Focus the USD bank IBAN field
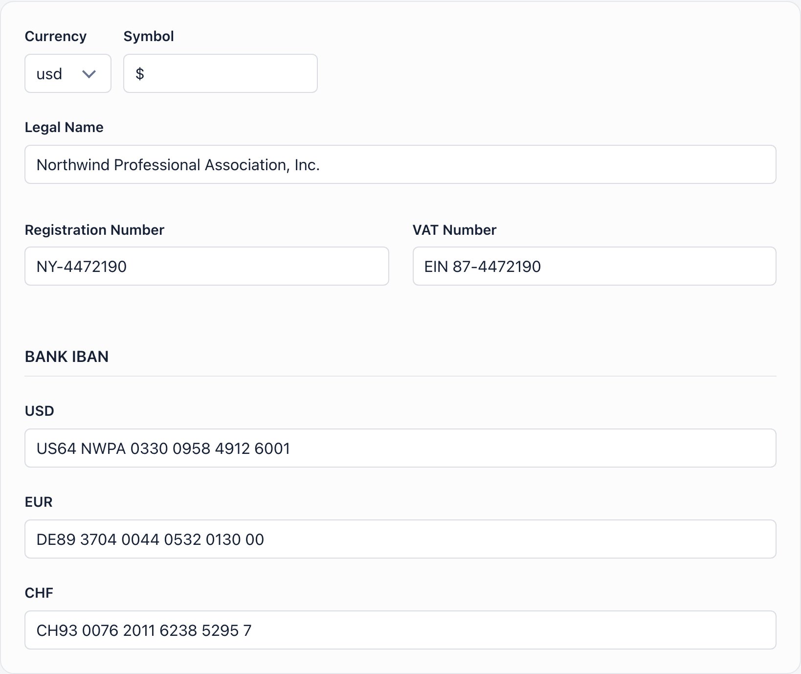 pyautogui.click(x=400, y=448)
